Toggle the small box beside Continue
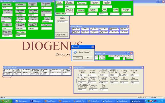The height and width of the screenshot is (103, 165). click(124, 58)
